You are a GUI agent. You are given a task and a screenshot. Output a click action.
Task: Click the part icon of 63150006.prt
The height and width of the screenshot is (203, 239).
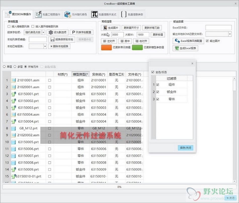tap(13, 149)
